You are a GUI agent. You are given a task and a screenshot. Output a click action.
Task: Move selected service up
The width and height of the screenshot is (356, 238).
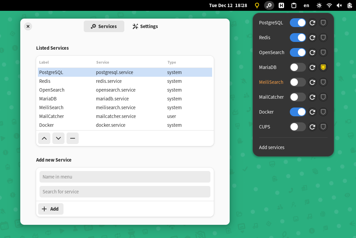(44, 138)
